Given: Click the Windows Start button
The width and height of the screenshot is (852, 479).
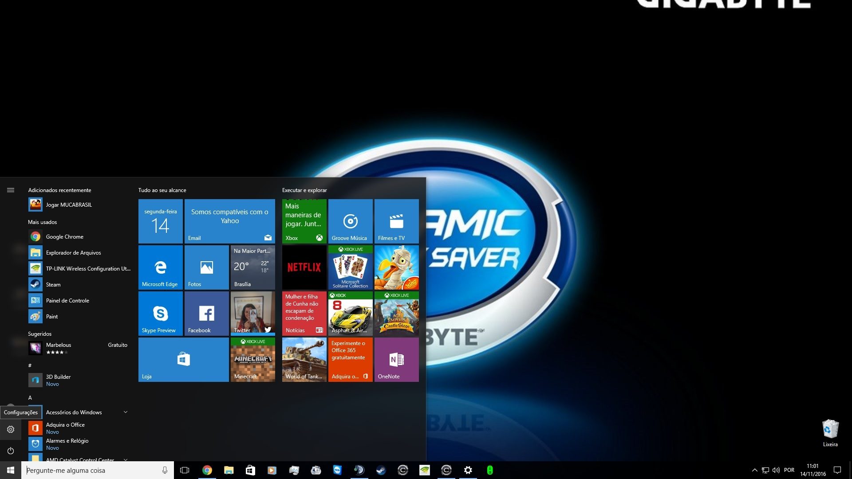Looking at the screenshot, I should (11, 471).
